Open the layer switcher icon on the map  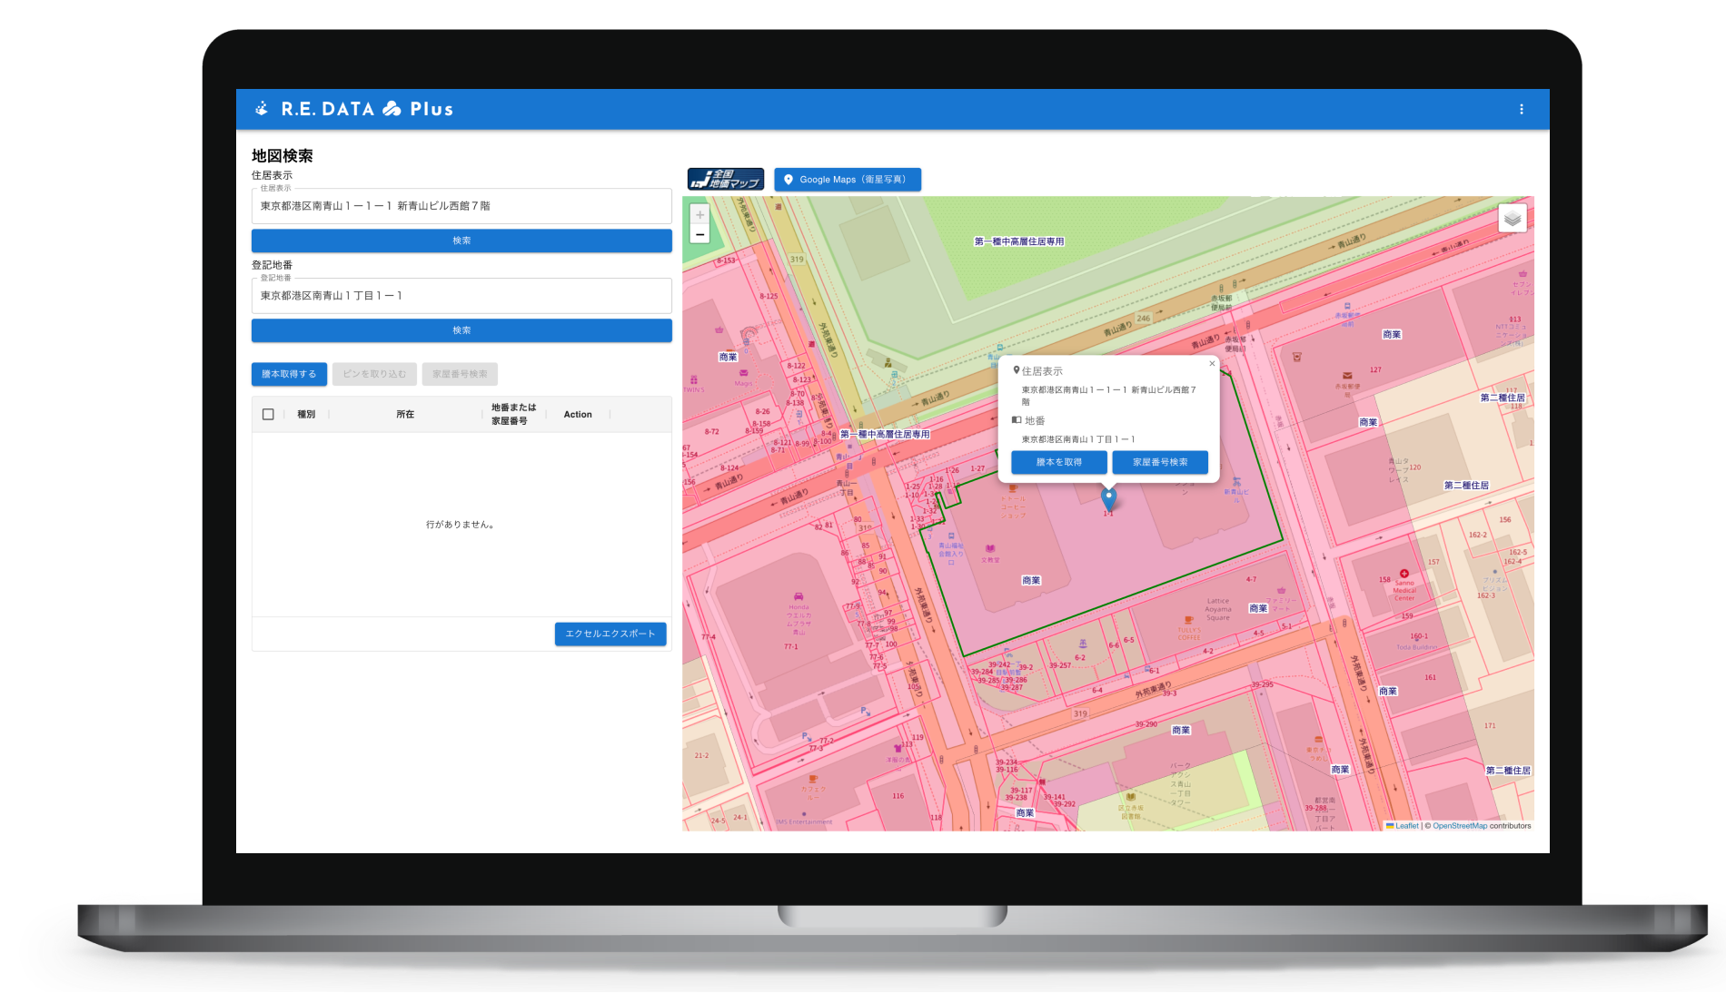click(1511, 217)
